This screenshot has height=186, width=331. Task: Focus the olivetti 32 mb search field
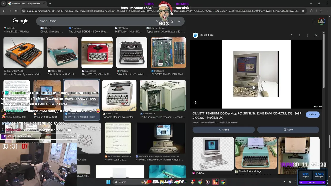coord(96,21)
